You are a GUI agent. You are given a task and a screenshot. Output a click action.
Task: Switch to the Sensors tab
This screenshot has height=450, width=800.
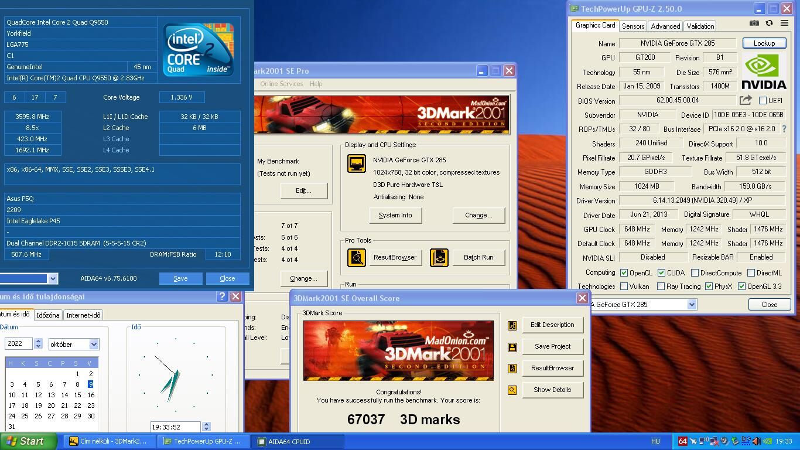tap(633, 26)
